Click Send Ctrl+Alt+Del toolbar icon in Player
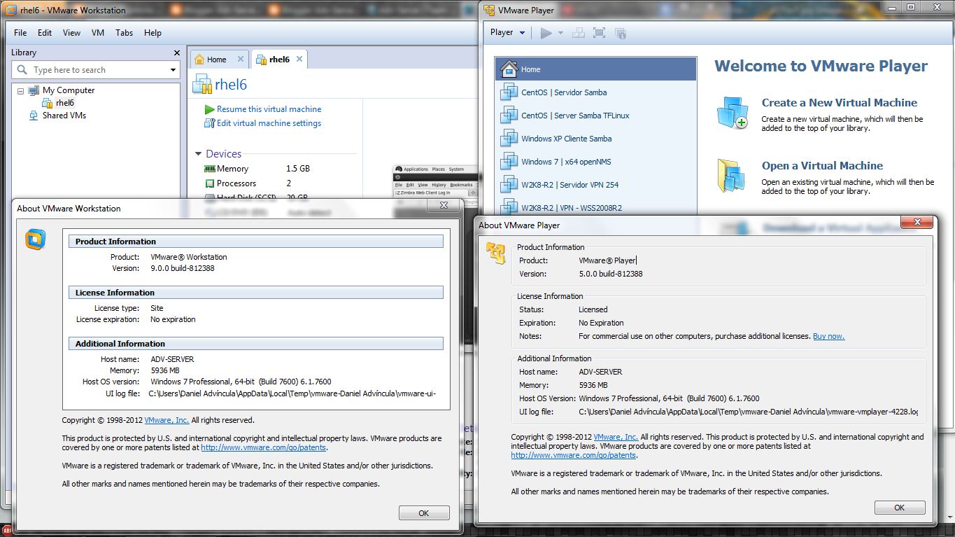 578,33
